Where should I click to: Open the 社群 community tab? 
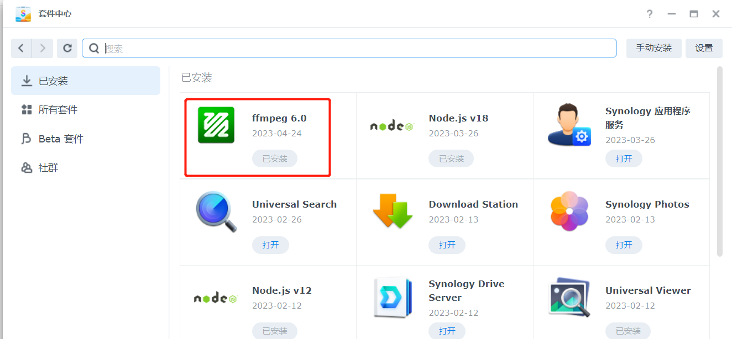[x=86, y=168]
